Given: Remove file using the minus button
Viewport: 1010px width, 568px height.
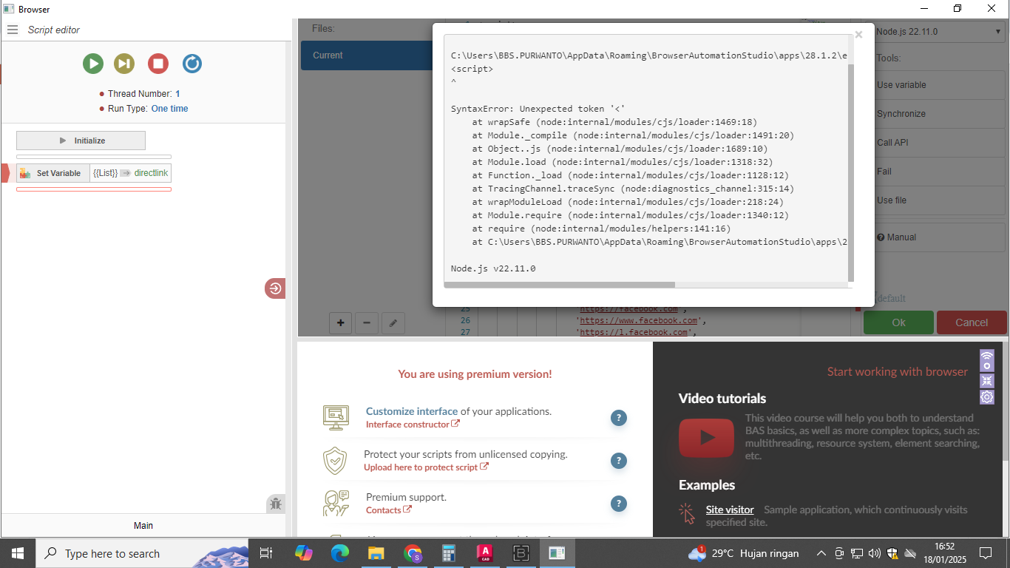Looking at the screenshot, I should (367, 322).
